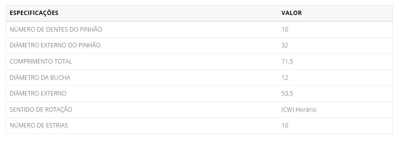The image size is (399, 144).
Task: Click the value 71,5 in the table
Action: pyautogui.click(x=287, y=62)
